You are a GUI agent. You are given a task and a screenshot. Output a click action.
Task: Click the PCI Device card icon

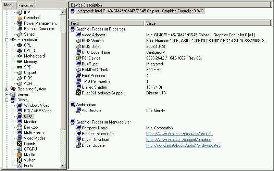[78, 58]
